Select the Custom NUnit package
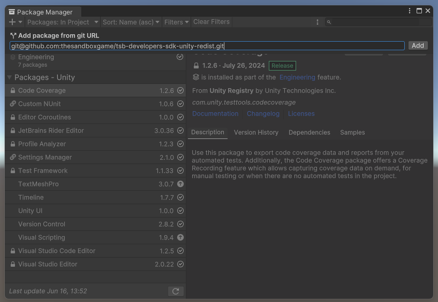Image resolution: width=438 pixels, height=302 pixels. point(95,104)
